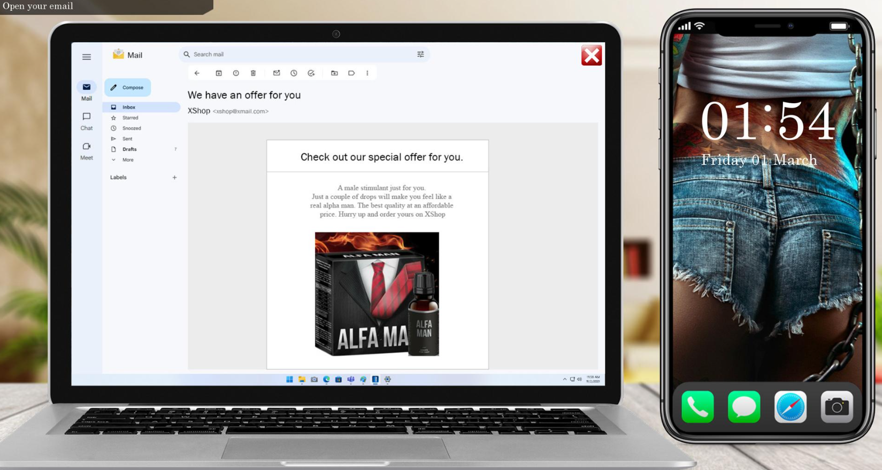Open Teams from taskbar
This screenshot has height=470, width=882.
tap(351, 379)
